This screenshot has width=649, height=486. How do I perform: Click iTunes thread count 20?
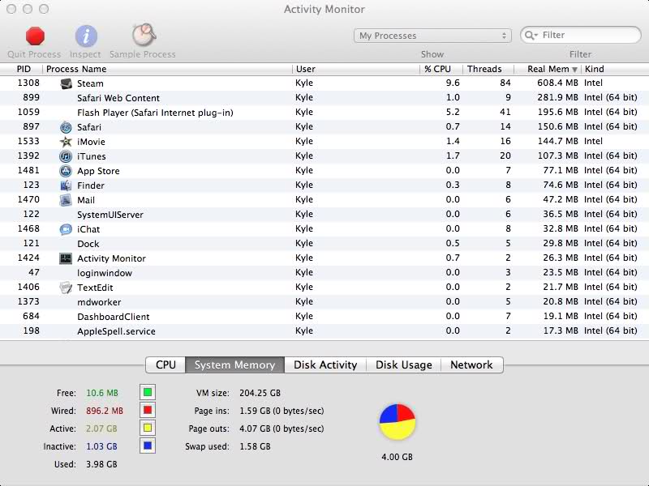505,156
